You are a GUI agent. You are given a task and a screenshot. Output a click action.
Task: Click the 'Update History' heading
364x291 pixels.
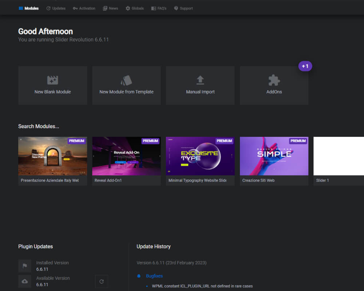154,247
